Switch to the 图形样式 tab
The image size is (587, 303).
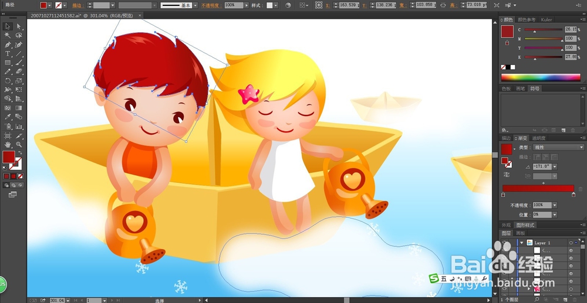[x=525, y=225]
